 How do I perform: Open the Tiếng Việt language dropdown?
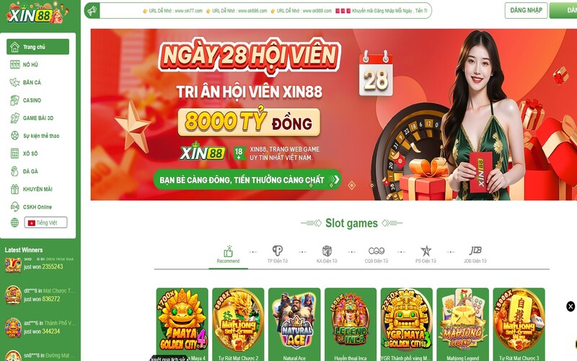click(45, 222)
